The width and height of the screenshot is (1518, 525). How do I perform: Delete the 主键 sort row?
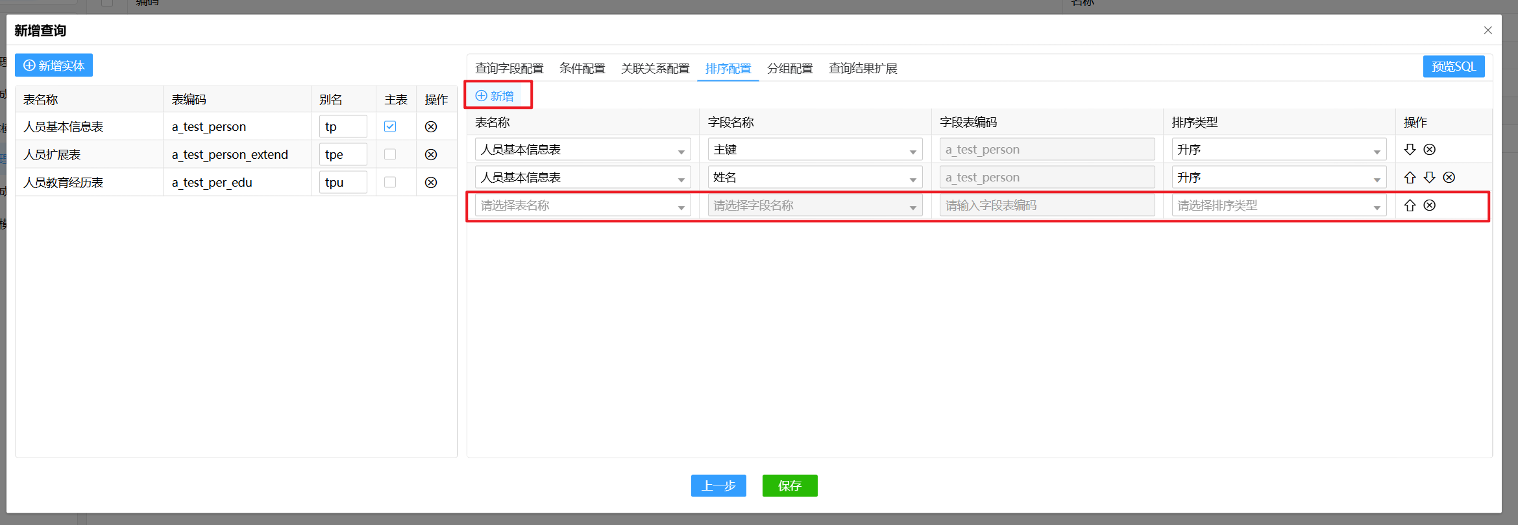tap(1429, 150)
